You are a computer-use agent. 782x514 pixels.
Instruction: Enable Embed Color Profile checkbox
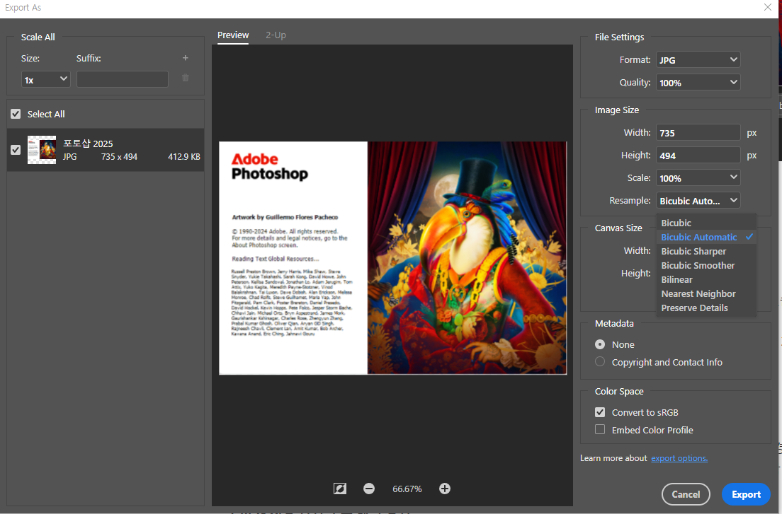coord(600,429)
